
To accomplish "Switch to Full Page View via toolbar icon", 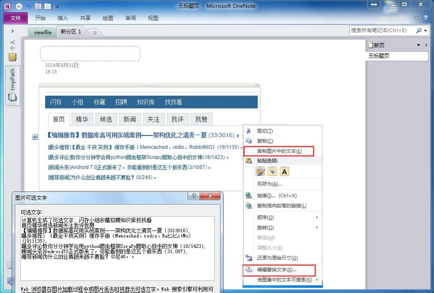I will pos(48,6).
